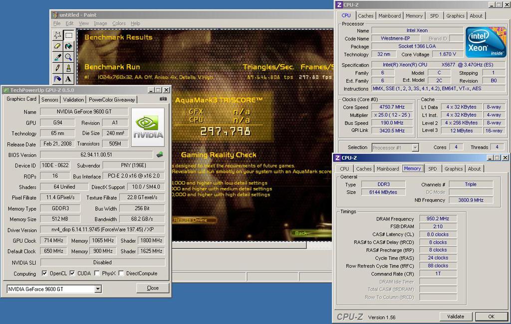
Task: Click the NVIDIA logo in GPU-Z
Action: (x=148, y=127)
